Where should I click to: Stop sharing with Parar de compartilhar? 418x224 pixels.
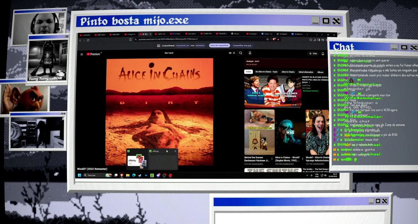[219, 45]
